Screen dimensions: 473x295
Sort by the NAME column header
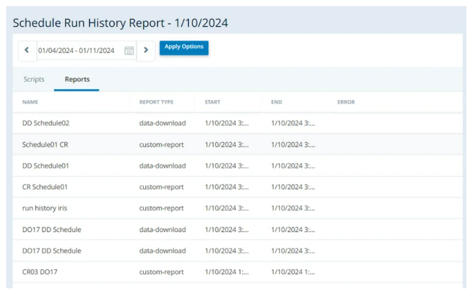[30, 102]
